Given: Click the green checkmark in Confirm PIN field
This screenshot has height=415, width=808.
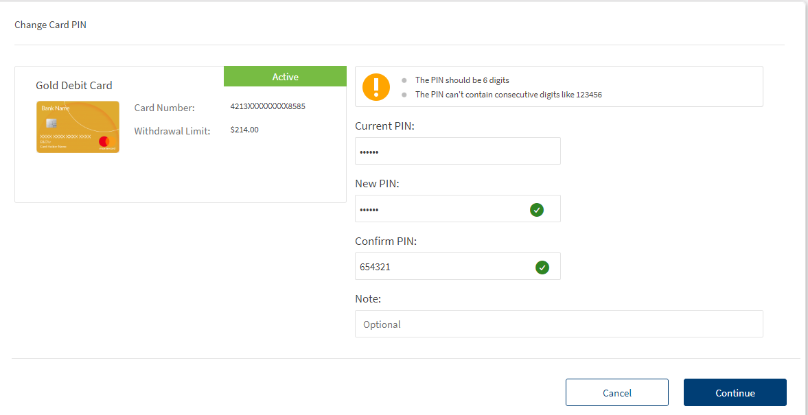Looking at the screenshot, I should [x=542, y=268].
